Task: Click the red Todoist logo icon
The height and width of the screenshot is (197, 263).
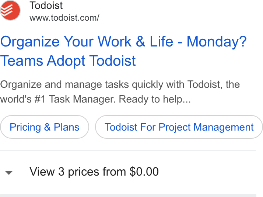Action: 10,10
